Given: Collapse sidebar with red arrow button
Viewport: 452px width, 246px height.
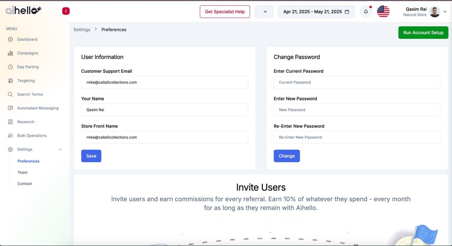Looking at the screenshot, I should [66, 11].
